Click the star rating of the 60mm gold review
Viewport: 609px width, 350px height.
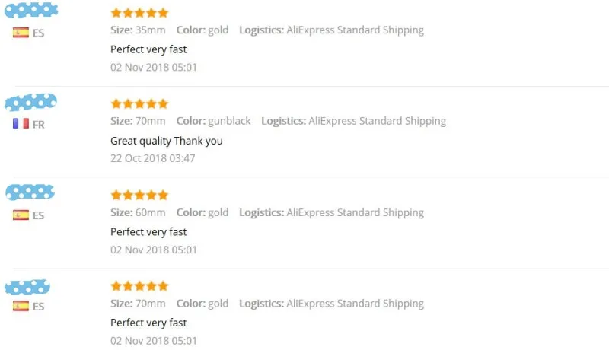139,195
